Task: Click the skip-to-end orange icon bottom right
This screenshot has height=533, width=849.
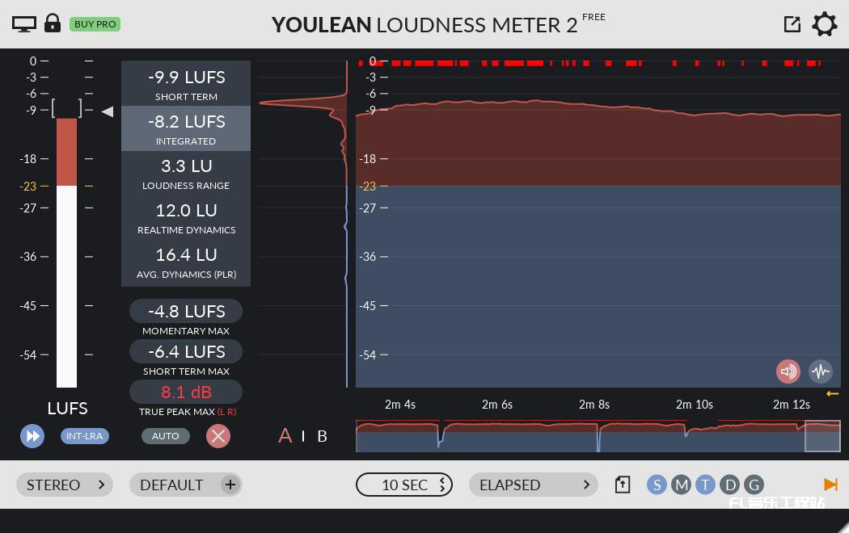Action: tap(830, 485)
